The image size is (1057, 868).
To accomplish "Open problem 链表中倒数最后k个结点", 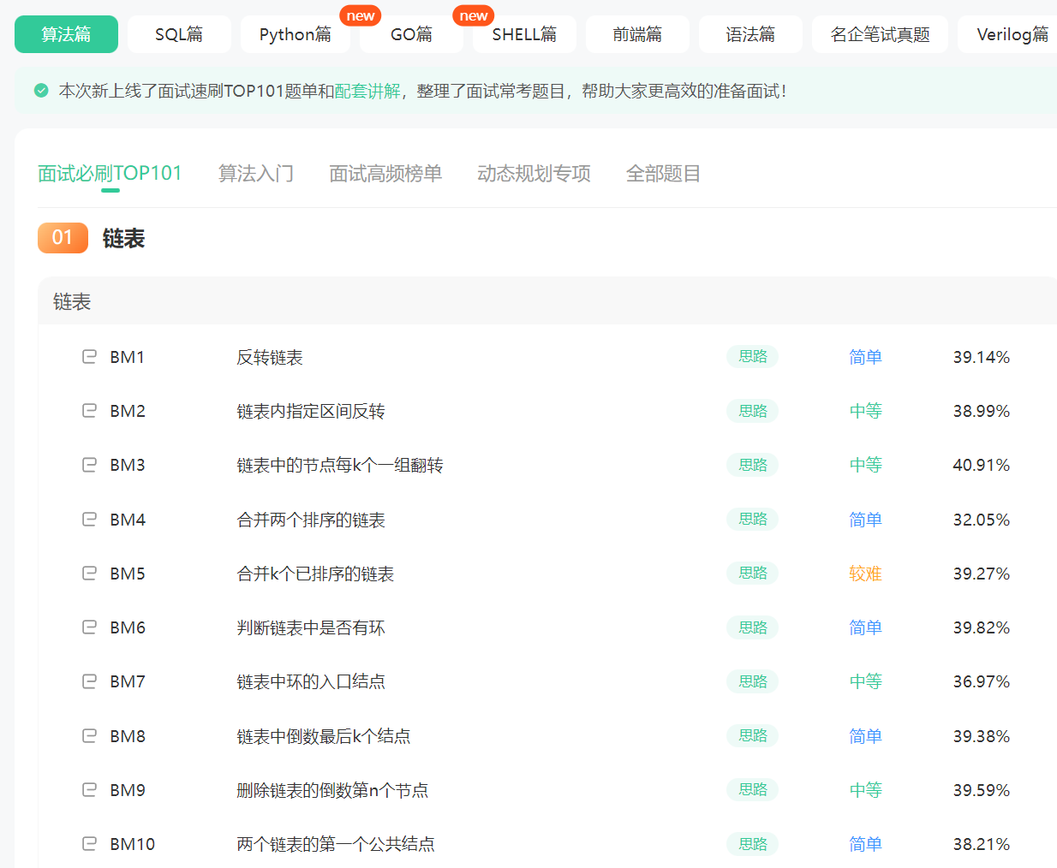I will pyautogui.click(x=324, y=736).
